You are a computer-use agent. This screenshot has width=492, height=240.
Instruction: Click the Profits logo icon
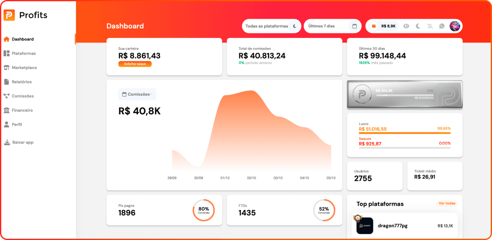pos(9,15)
